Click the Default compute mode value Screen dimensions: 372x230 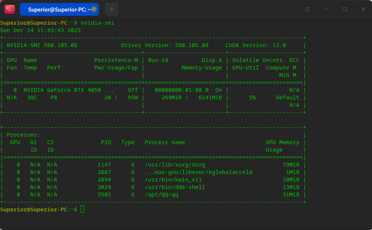coord(288,97)
